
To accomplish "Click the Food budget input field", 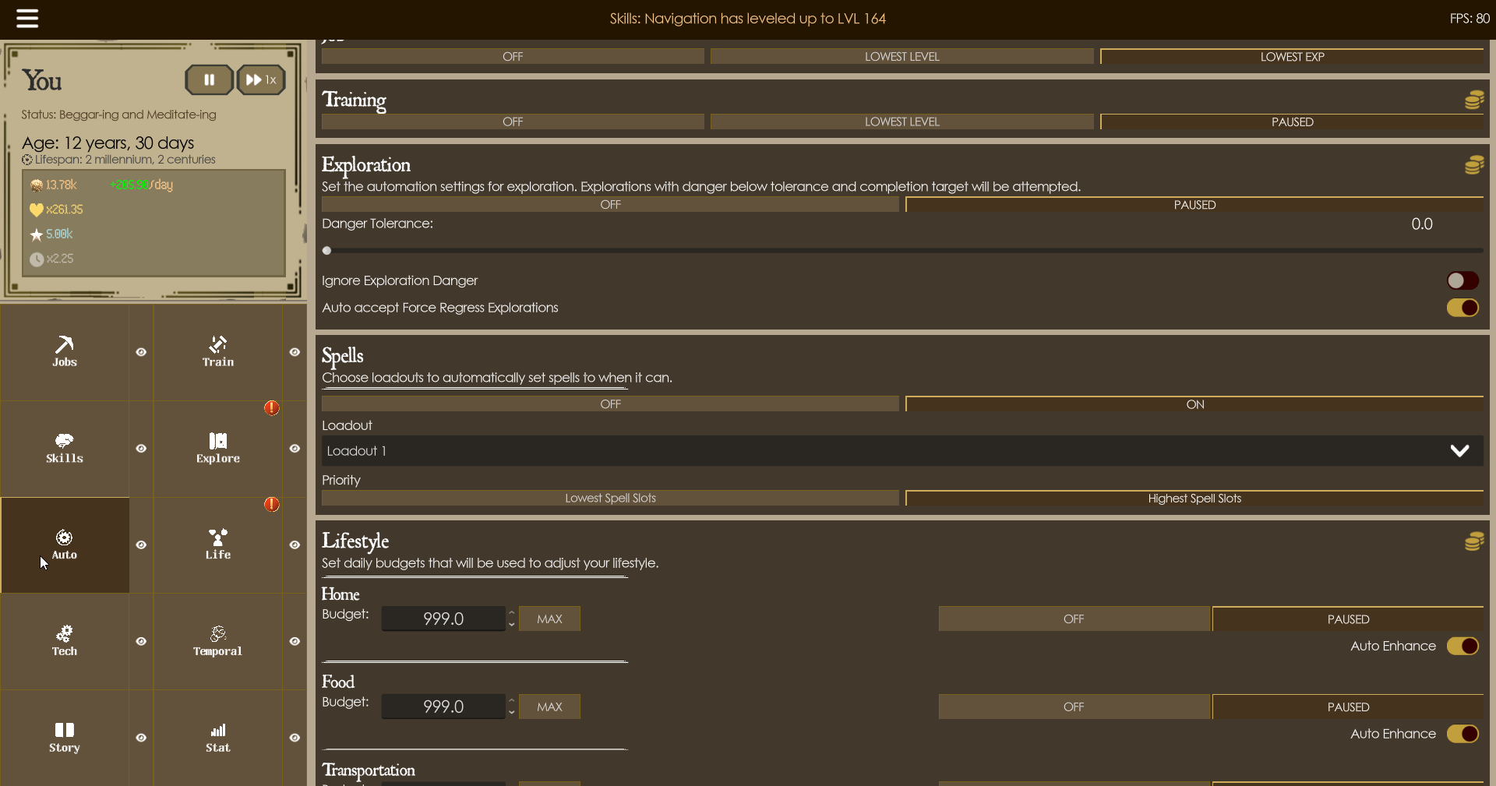I will 443,707.
